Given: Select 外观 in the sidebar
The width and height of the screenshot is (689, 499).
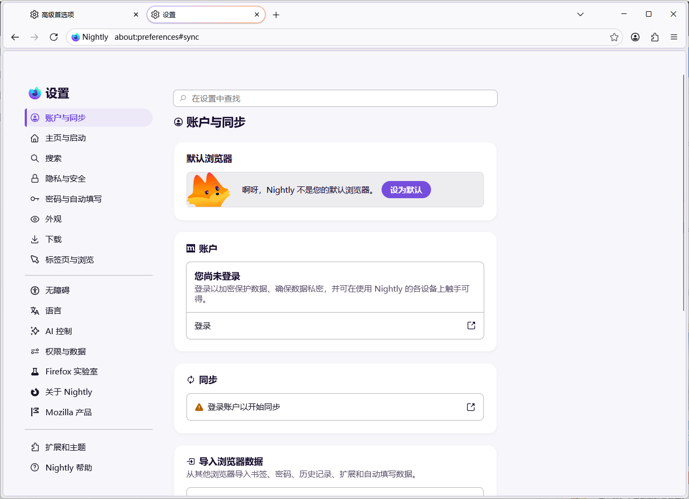Looking at the screenshot, I should [89, 219].
